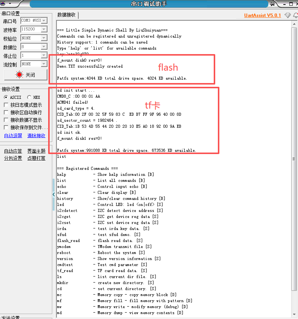Image resolution: width=298 pixels, height=319 pixels.
Task: Click the app logo icon in title bar
Action: click(3, 3)
